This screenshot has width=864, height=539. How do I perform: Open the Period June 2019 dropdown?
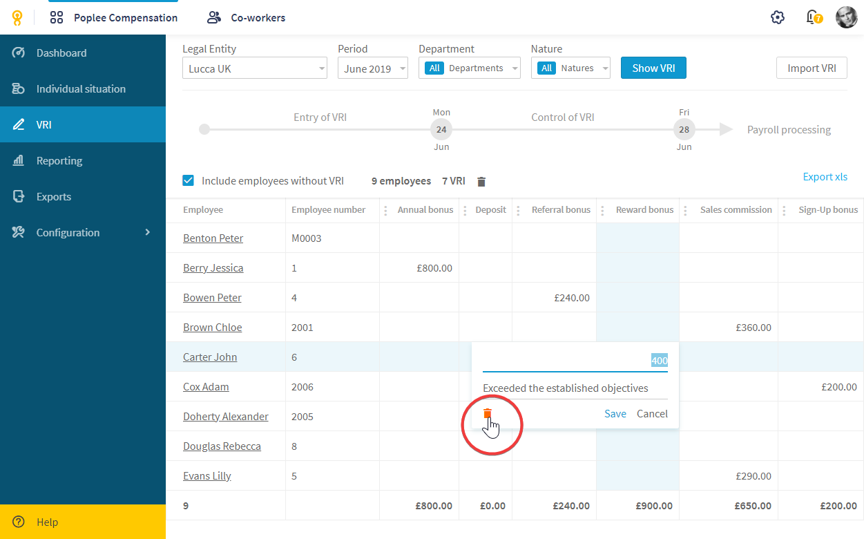(x=373, y=68)
